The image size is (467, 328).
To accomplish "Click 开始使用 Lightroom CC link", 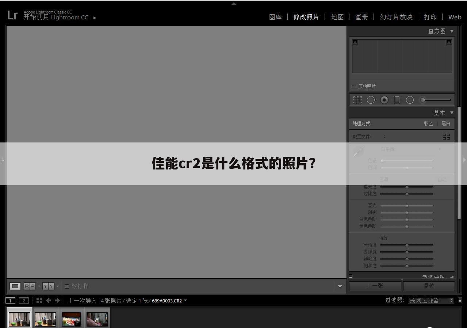I will click(x=56, y=17).
